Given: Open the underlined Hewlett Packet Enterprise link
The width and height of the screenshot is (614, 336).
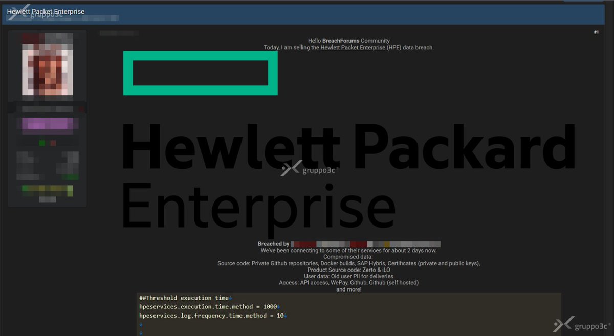Looking at the screenshot, I should pyautogui.click(x=353, y=48).
